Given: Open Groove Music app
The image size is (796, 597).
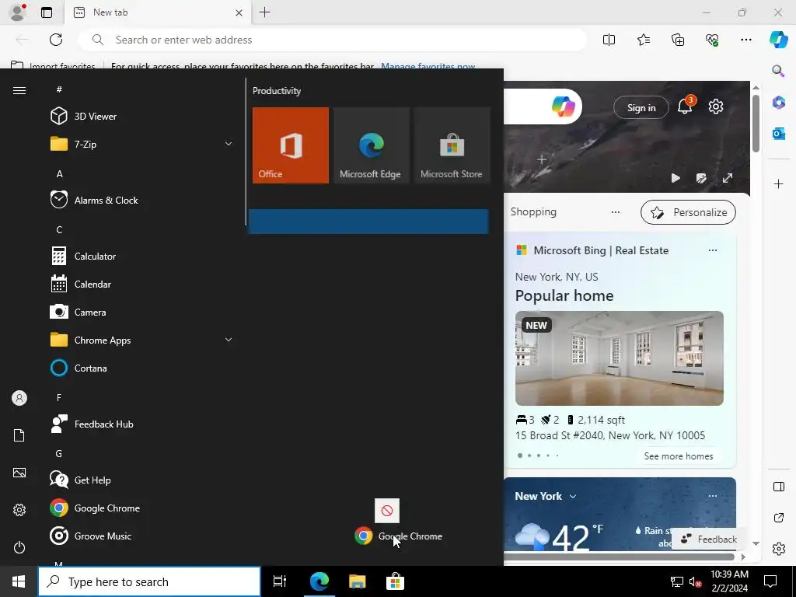Looking at the screenshot, I should [142, 536].
